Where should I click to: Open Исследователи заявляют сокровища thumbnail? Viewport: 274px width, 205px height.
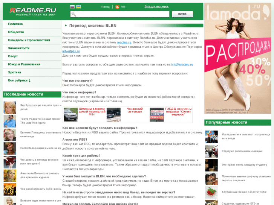point(211,137)
